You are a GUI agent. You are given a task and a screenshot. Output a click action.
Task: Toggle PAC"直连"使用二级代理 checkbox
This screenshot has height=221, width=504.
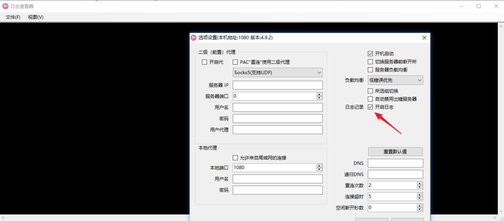[x=235, y=62]
